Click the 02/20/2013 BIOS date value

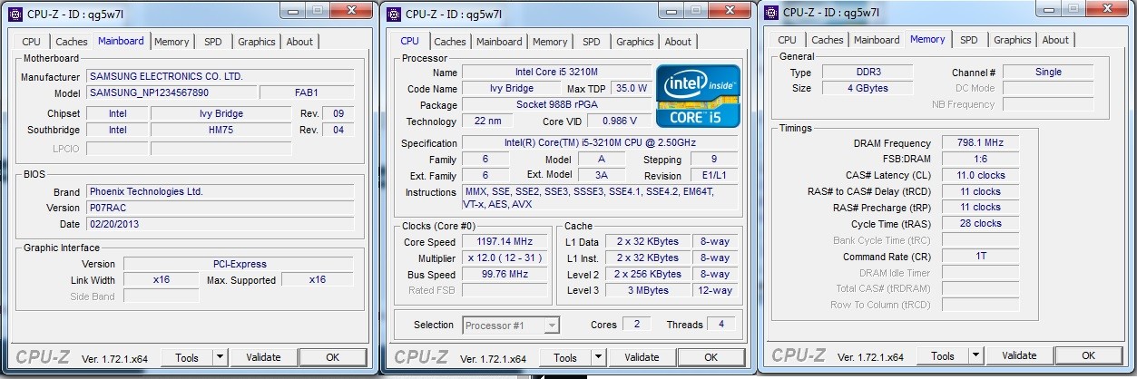(221, 224)
